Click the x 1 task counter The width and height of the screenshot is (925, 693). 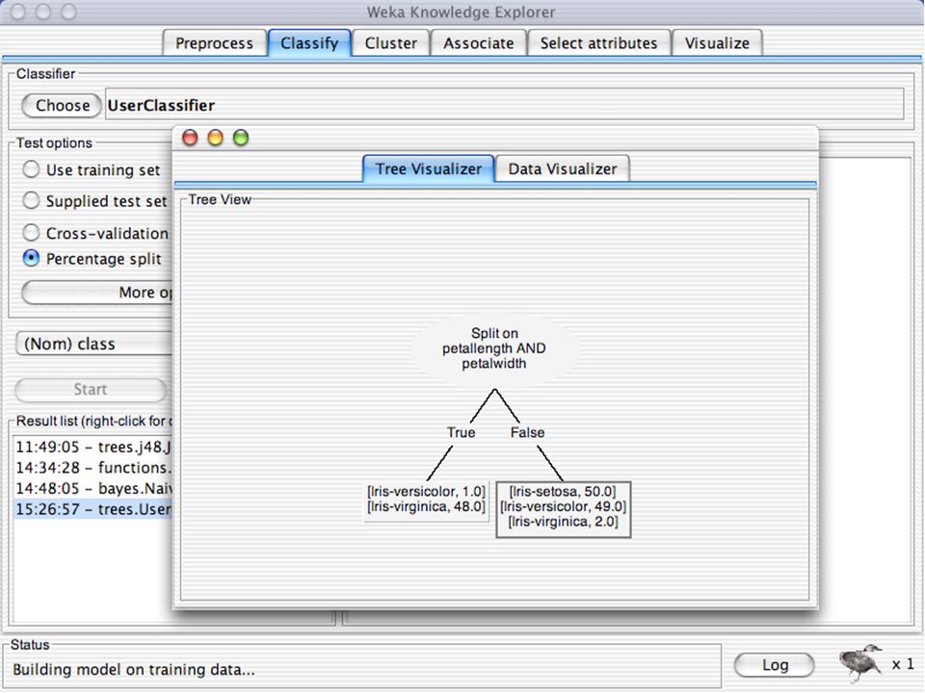pos(903,664)
